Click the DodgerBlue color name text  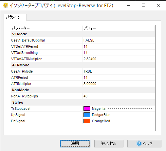(x=101, y=115)
